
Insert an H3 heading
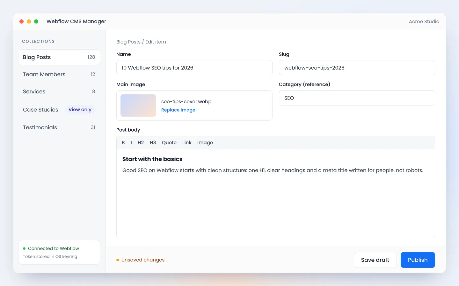coord(153,143)
